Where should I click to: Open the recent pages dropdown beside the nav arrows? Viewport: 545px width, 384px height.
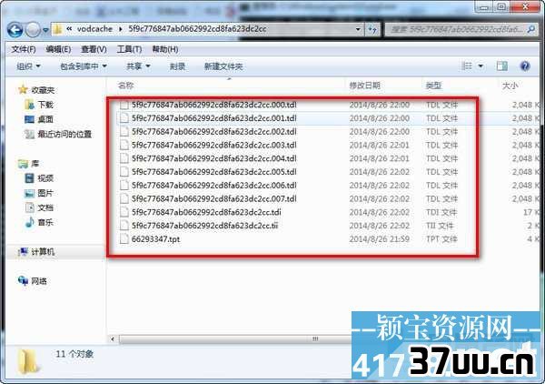coord(45,31)
